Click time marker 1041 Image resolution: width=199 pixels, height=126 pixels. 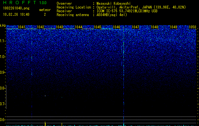click(x=22, y=27)
